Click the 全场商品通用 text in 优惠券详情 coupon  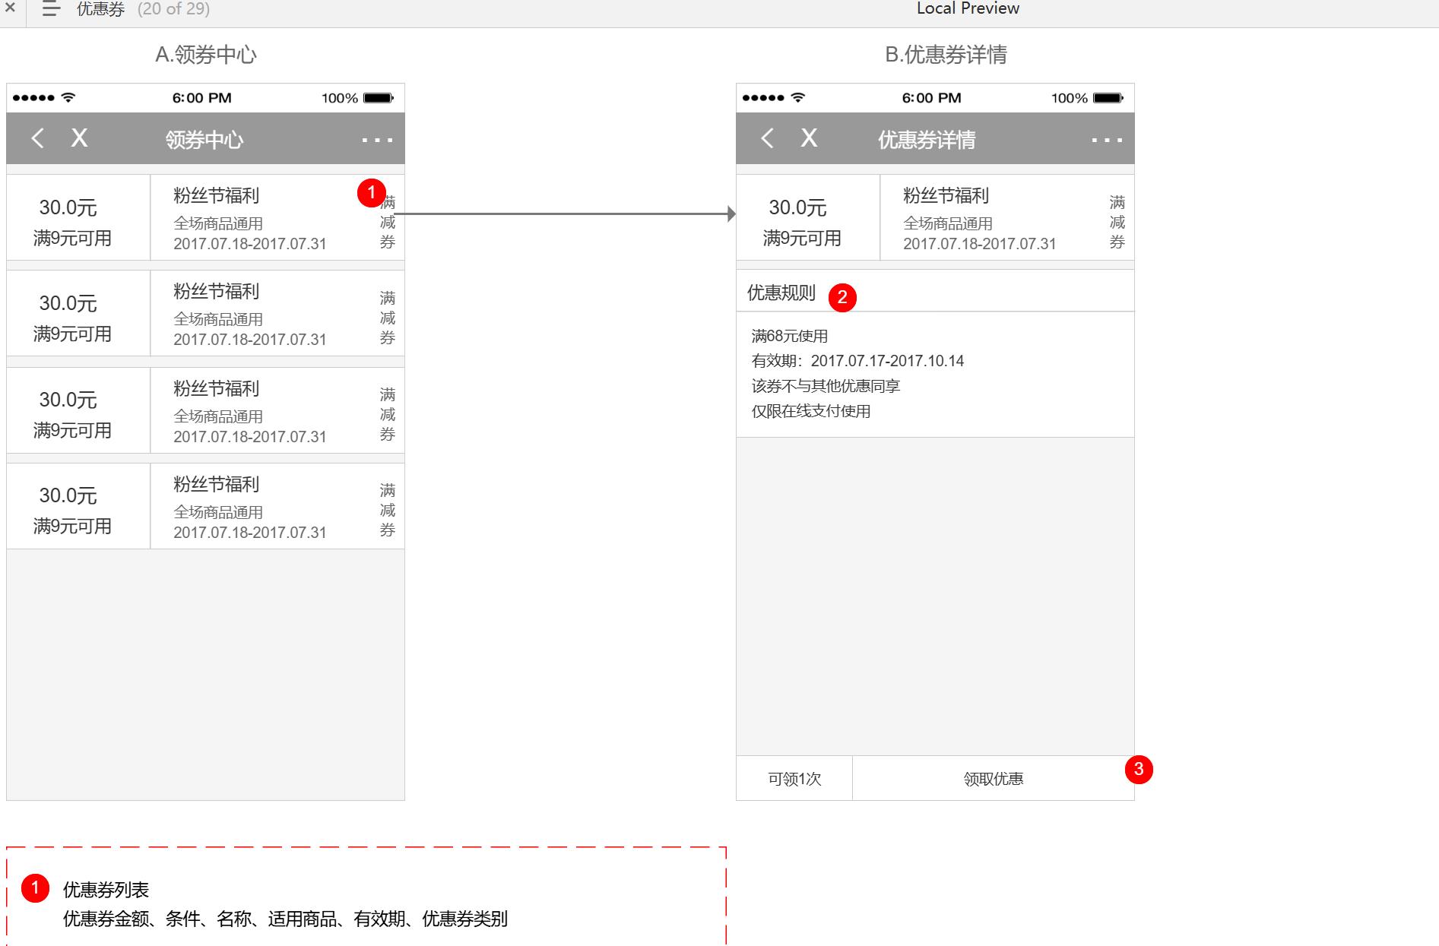[x=948, y=223]
